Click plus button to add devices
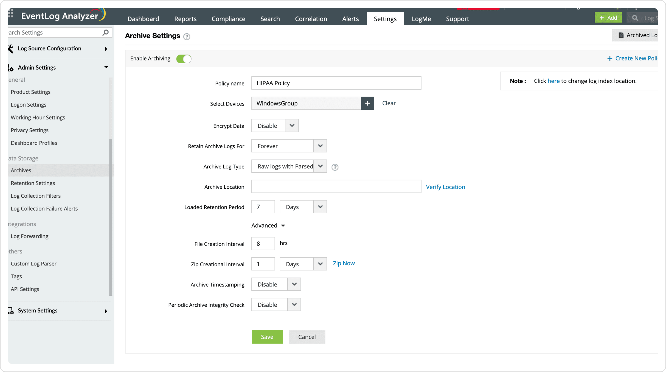The width and height of the screenshot is (666, 372). point(367,103)
